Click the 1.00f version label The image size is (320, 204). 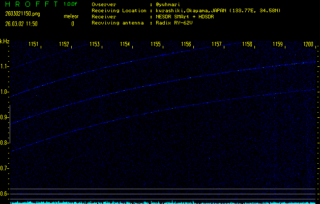[x=71, y=4]
